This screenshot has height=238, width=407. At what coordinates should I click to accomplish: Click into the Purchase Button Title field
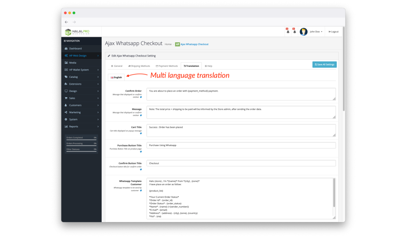[x=241, y=145]
